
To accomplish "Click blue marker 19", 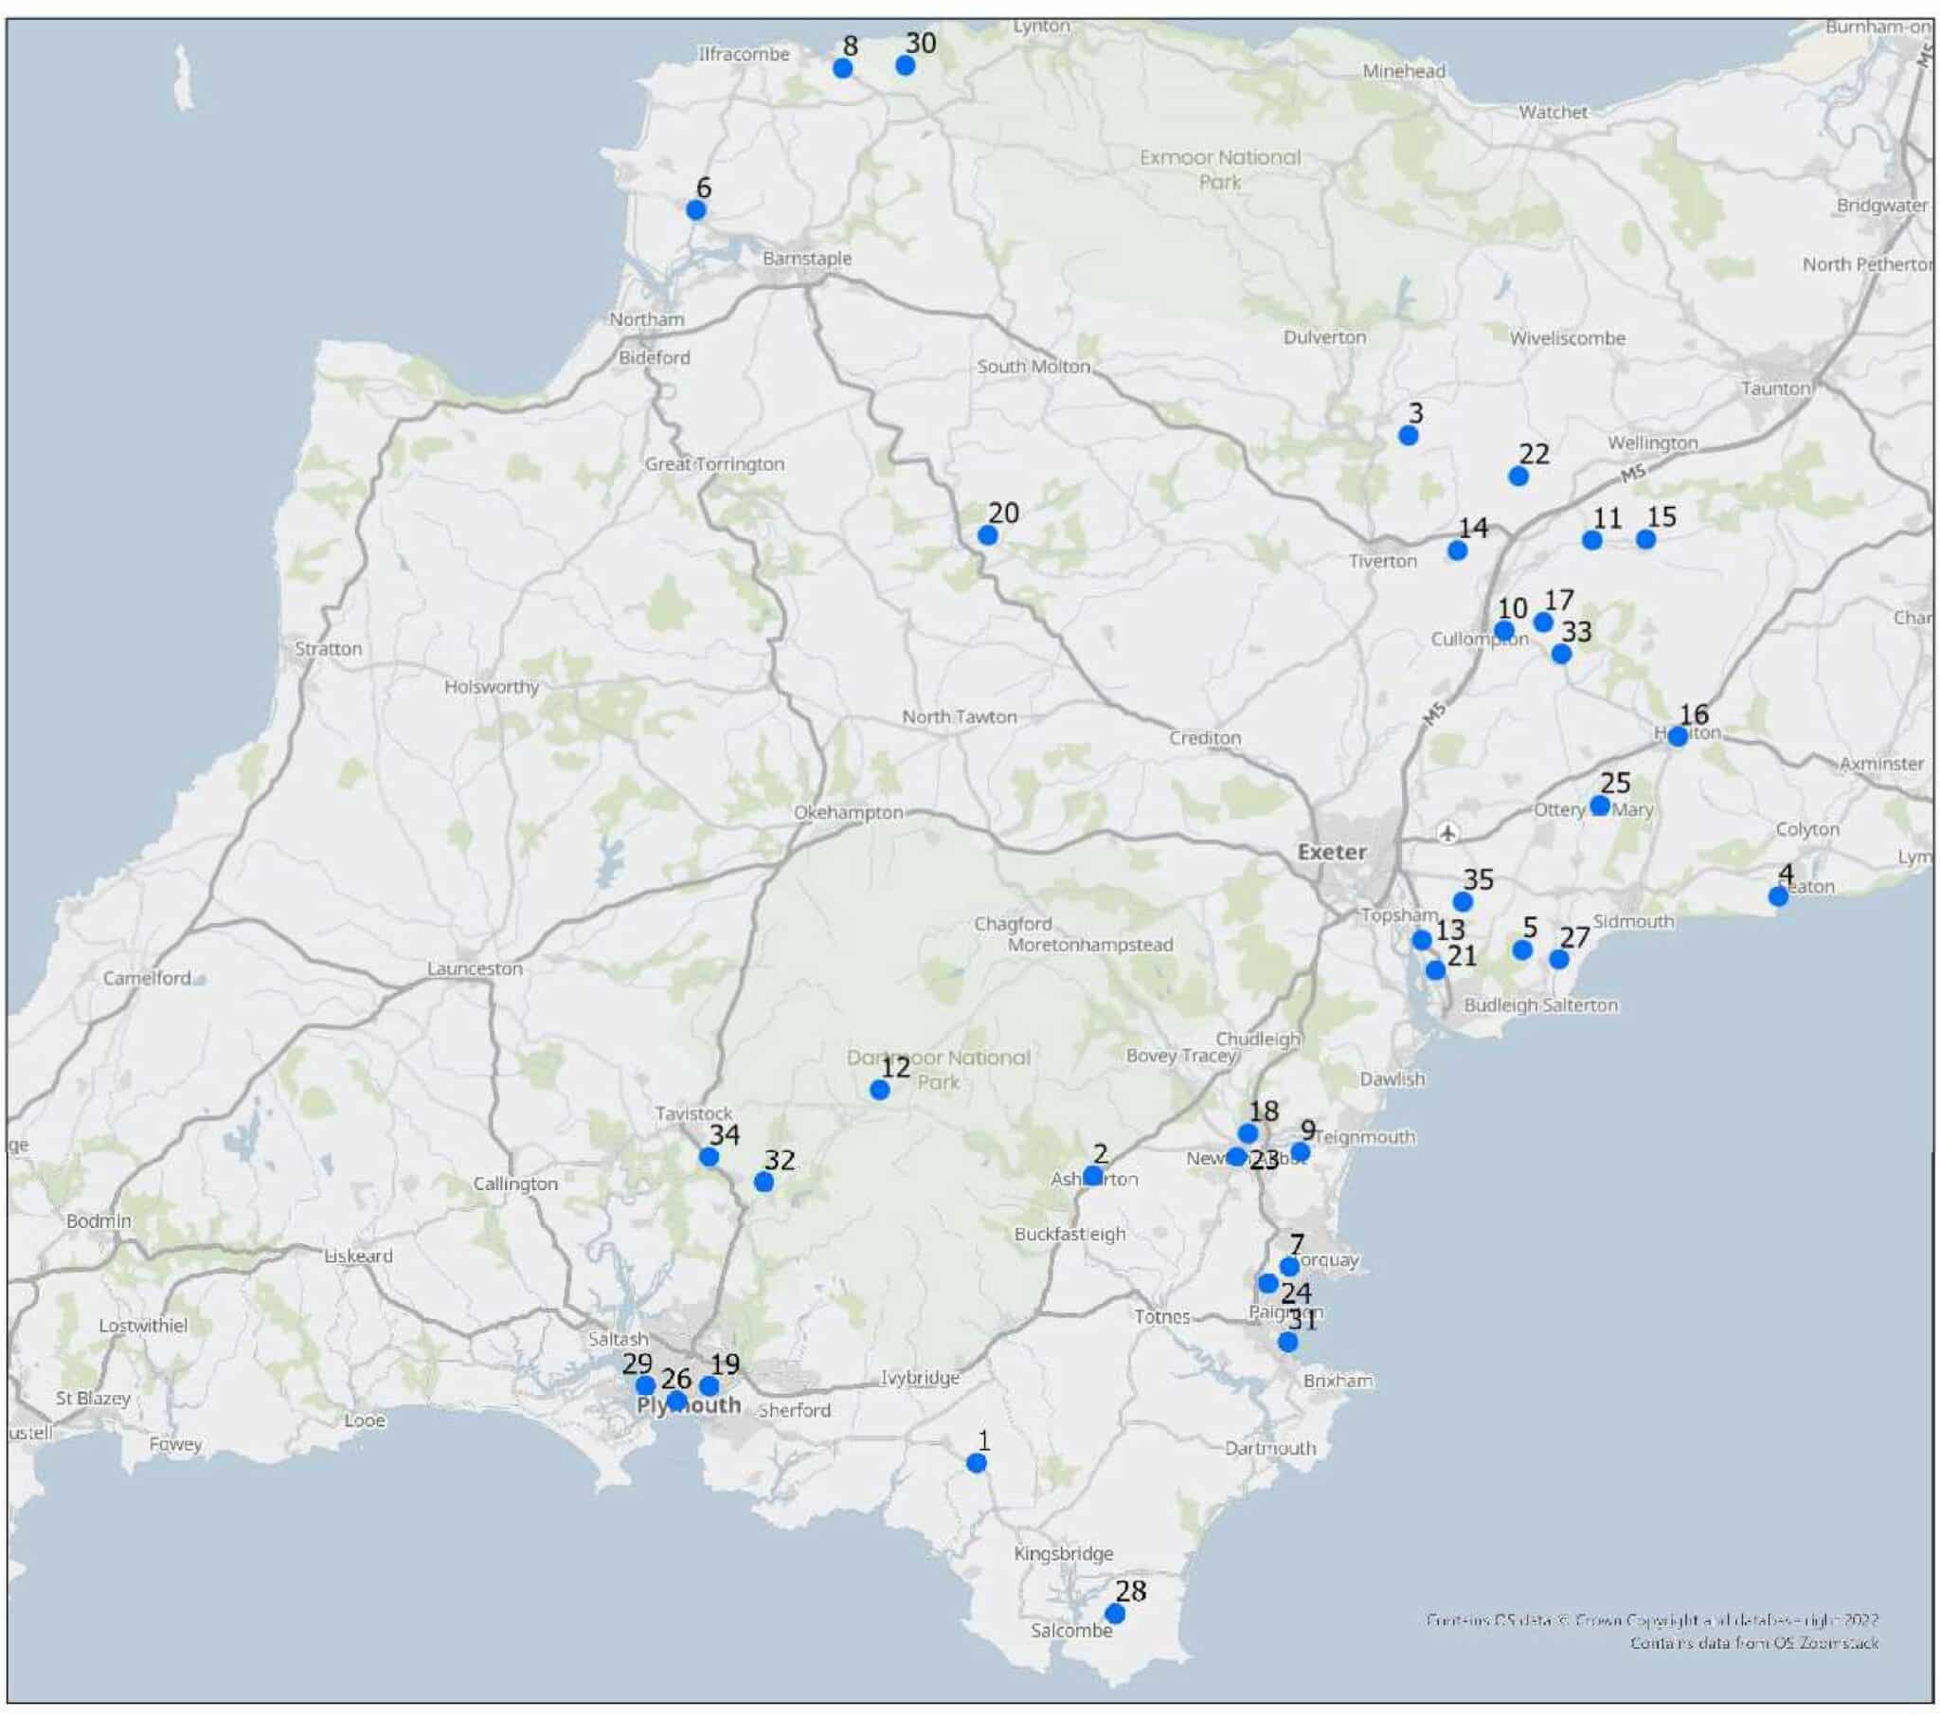I will coord(709,1386).
